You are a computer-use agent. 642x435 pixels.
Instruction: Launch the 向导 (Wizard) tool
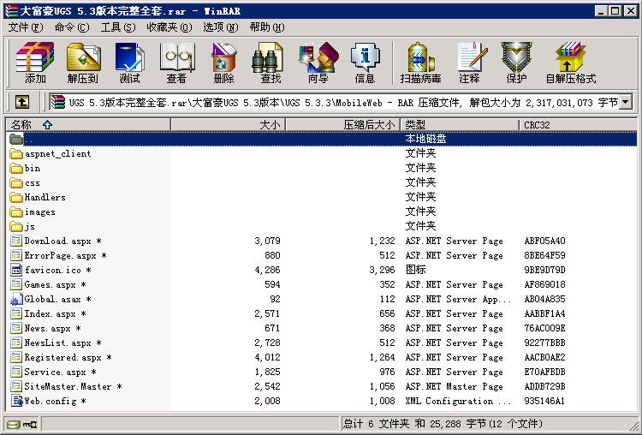point(318,63)
